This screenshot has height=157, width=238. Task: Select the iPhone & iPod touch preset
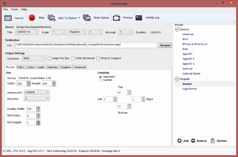point(195,44)
